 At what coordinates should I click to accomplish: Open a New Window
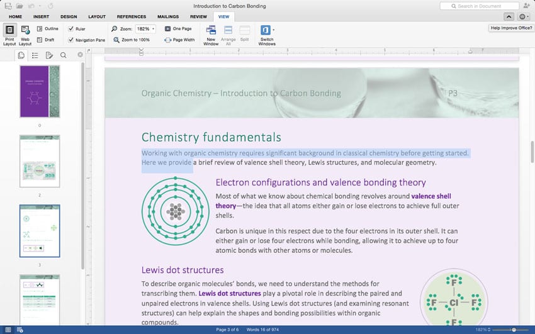pyautogui.click(x=211, y=34)
